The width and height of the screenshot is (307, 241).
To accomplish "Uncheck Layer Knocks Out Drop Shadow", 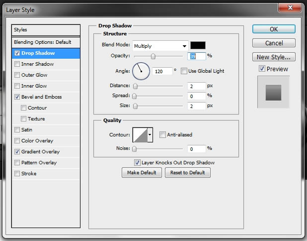I will coord(137,162).
